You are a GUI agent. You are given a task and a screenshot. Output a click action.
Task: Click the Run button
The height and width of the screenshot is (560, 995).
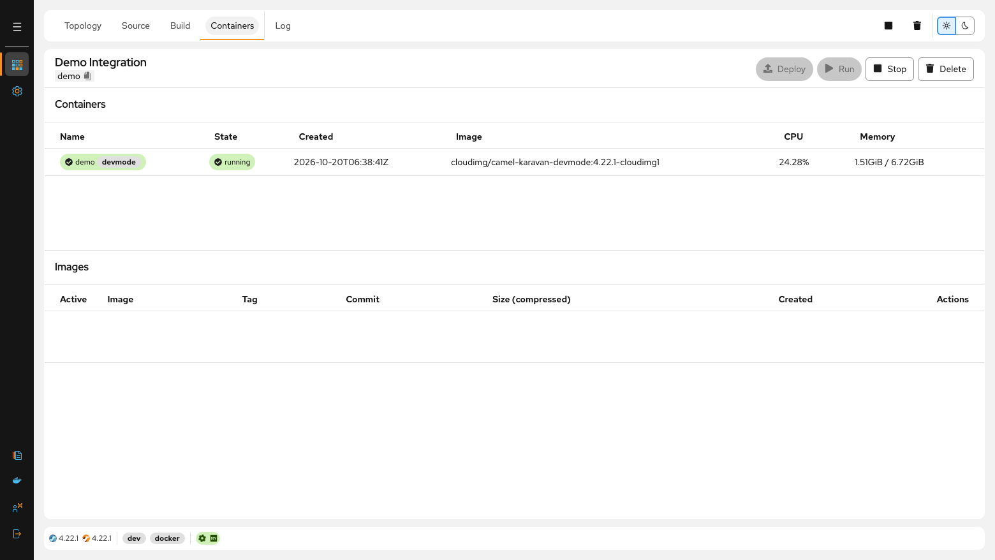[839, 69]
